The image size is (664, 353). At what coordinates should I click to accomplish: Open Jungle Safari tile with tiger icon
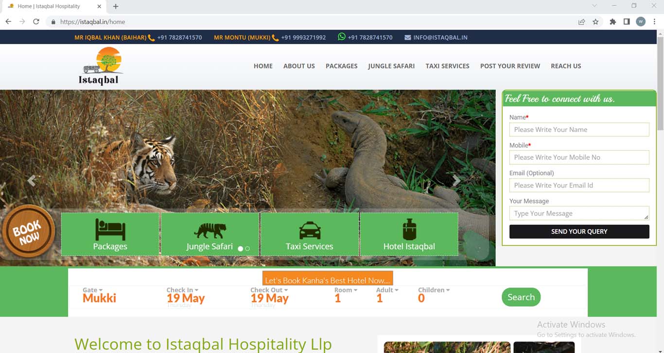tap(210, 234)
